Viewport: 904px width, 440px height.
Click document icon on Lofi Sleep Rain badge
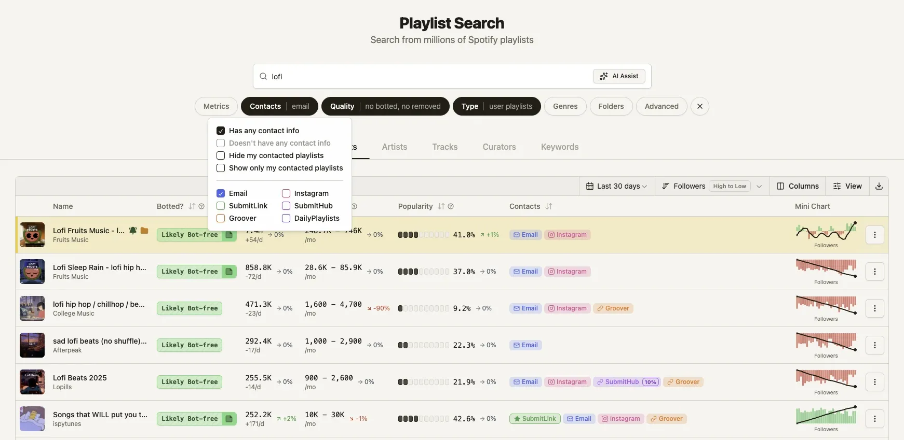229,272
